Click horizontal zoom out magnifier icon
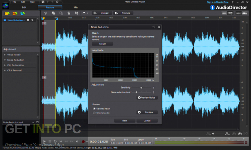The image size is (251, 150). click(208, 133)
